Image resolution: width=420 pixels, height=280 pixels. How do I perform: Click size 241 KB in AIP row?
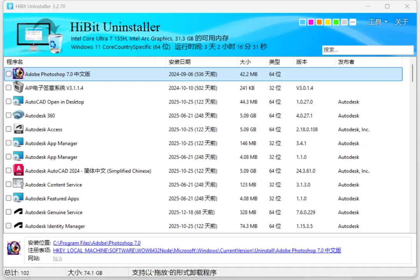point(247,88)
